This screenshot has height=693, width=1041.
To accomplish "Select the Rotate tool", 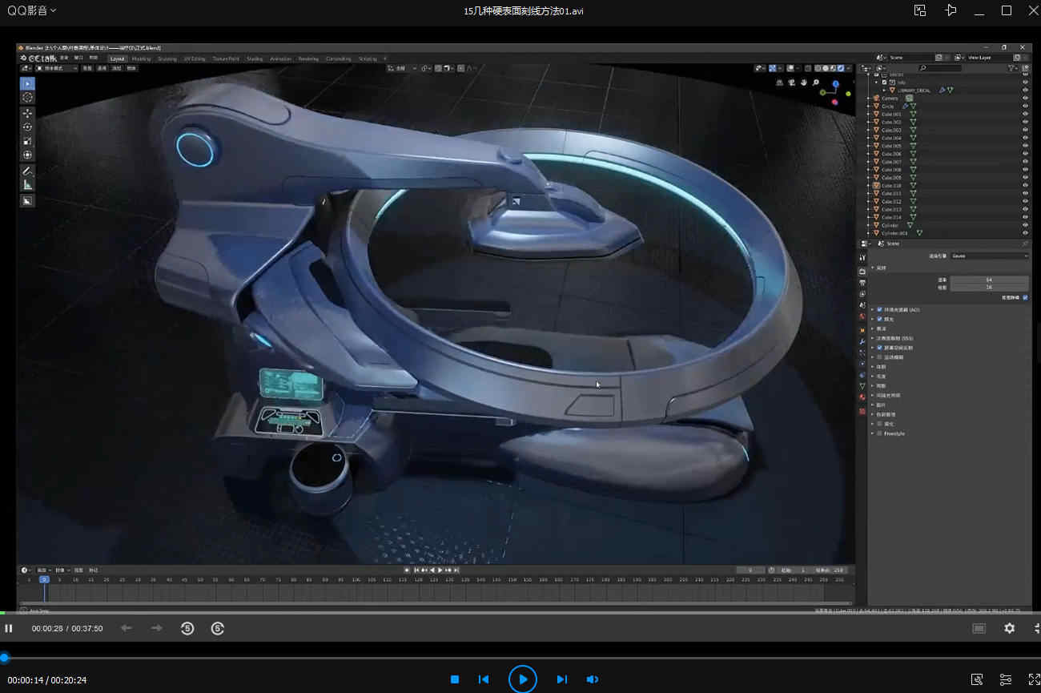I will [27, 126].
